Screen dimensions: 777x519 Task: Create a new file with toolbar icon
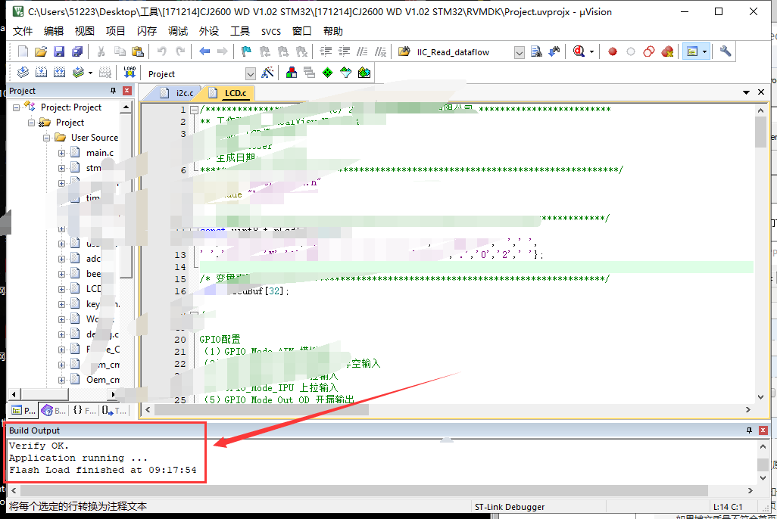pyautogui.click(x=23, y=51)
